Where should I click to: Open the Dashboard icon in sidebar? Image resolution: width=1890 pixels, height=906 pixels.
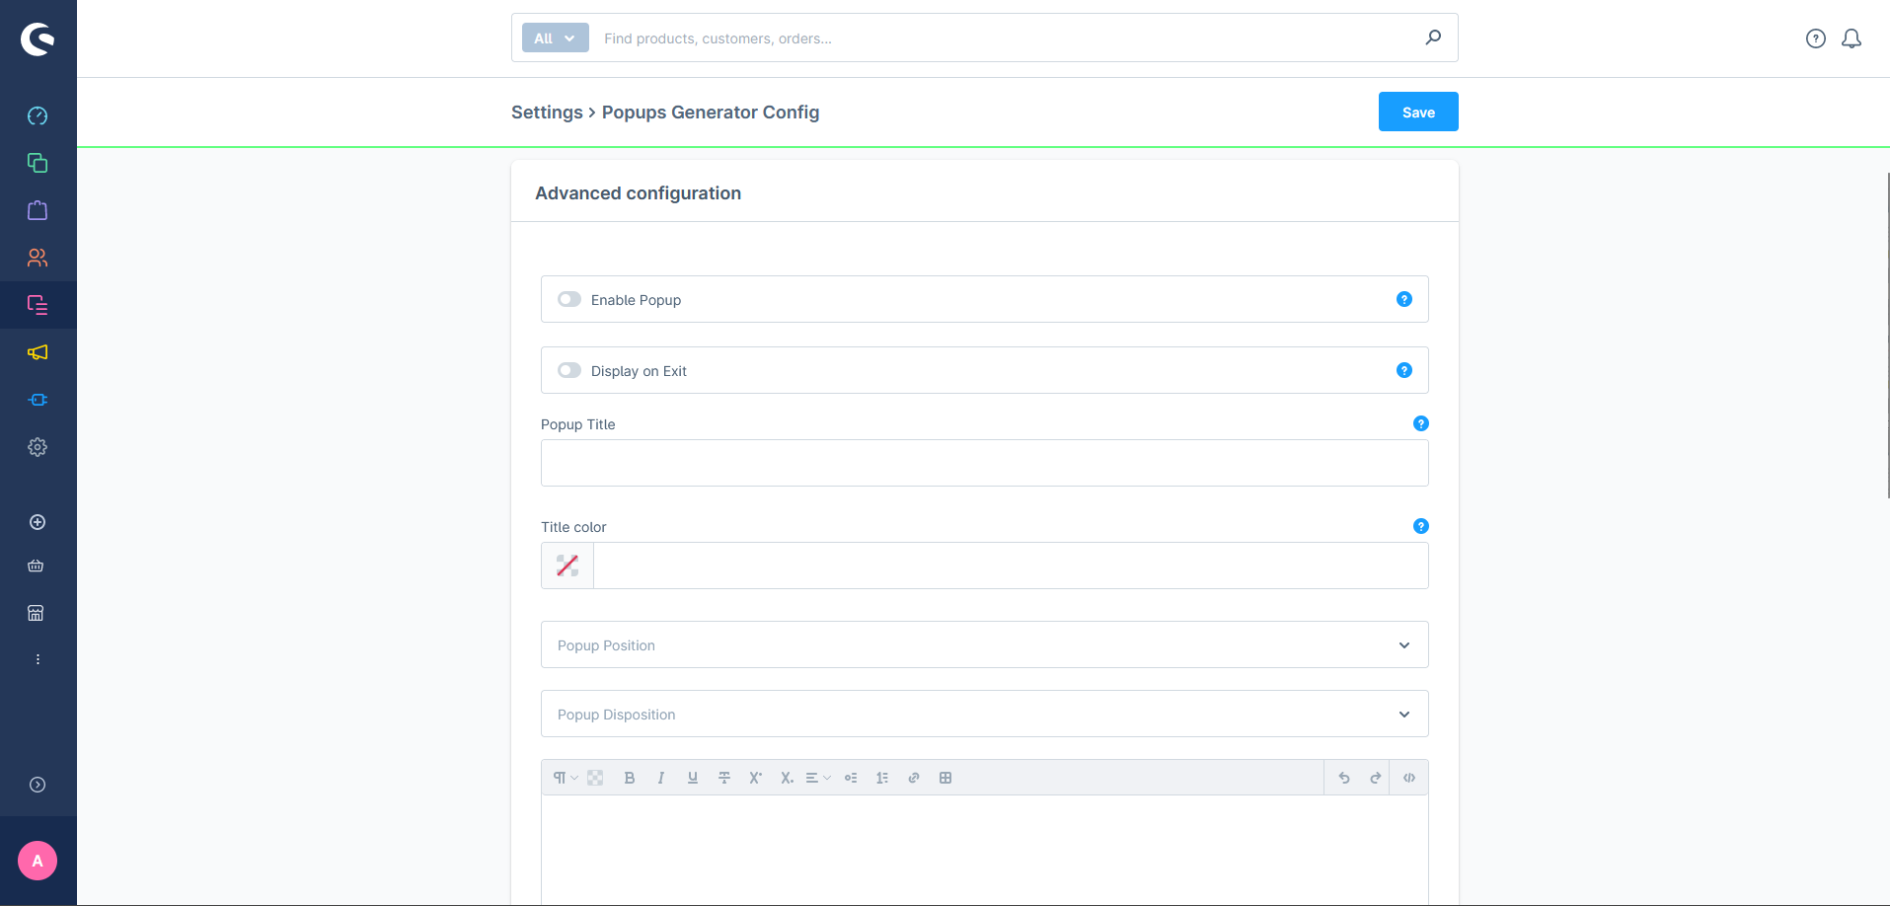[x=38, y=115]
